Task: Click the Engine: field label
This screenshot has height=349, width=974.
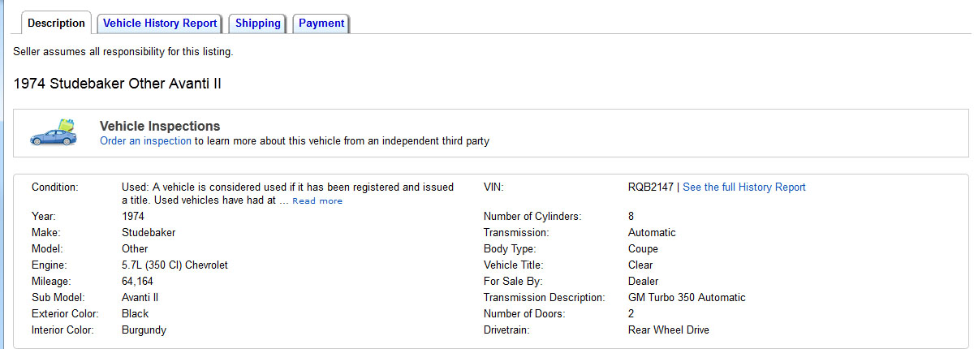Action: (x=50, y=265)
